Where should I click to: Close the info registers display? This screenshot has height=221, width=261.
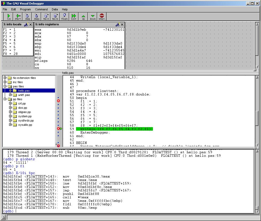[x=122, y=25]
